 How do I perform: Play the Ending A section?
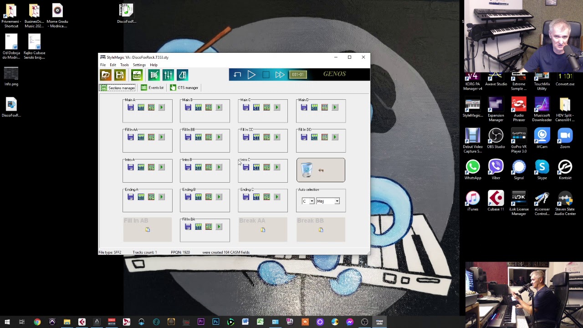(161, 197)
